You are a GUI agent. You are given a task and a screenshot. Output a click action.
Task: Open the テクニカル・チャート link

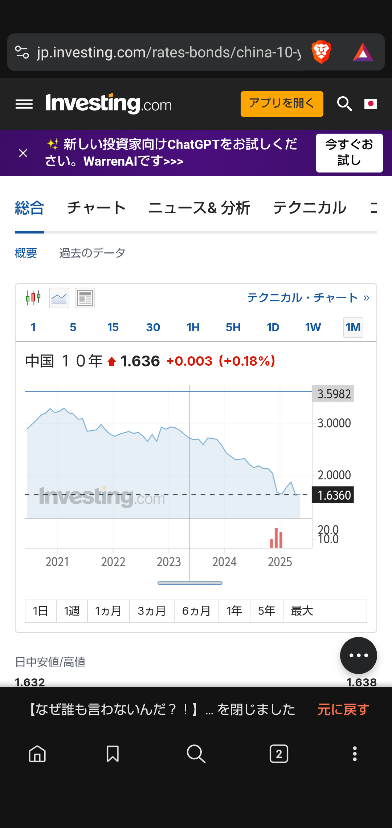308,298
